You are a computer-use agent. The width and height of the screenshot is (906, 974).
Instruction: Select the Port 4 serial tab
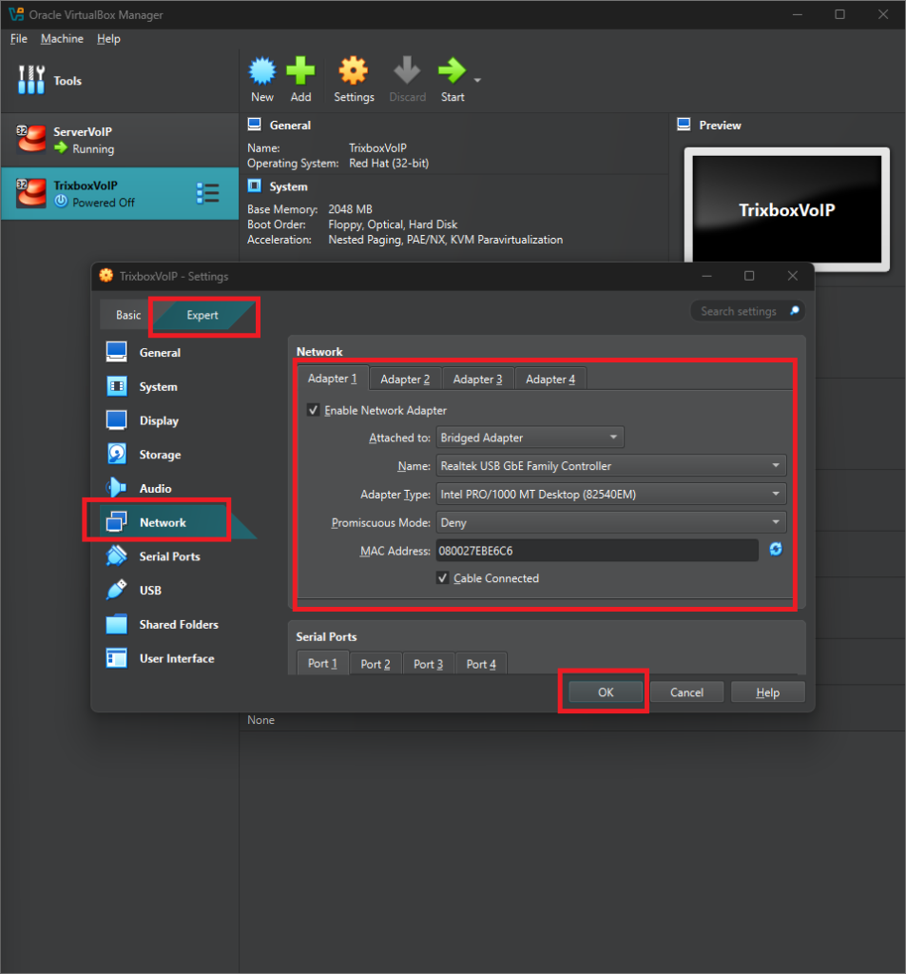click(481, 664)
